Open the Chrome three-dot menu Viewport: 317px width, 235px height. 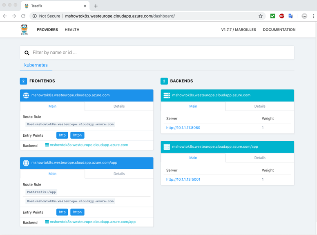pyautogui.click(x=314, y=16)
